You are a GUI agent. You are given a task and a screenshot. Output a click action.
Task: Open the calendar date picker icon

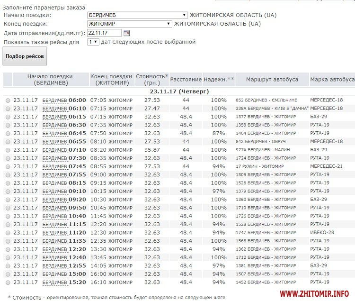(126, 33)
